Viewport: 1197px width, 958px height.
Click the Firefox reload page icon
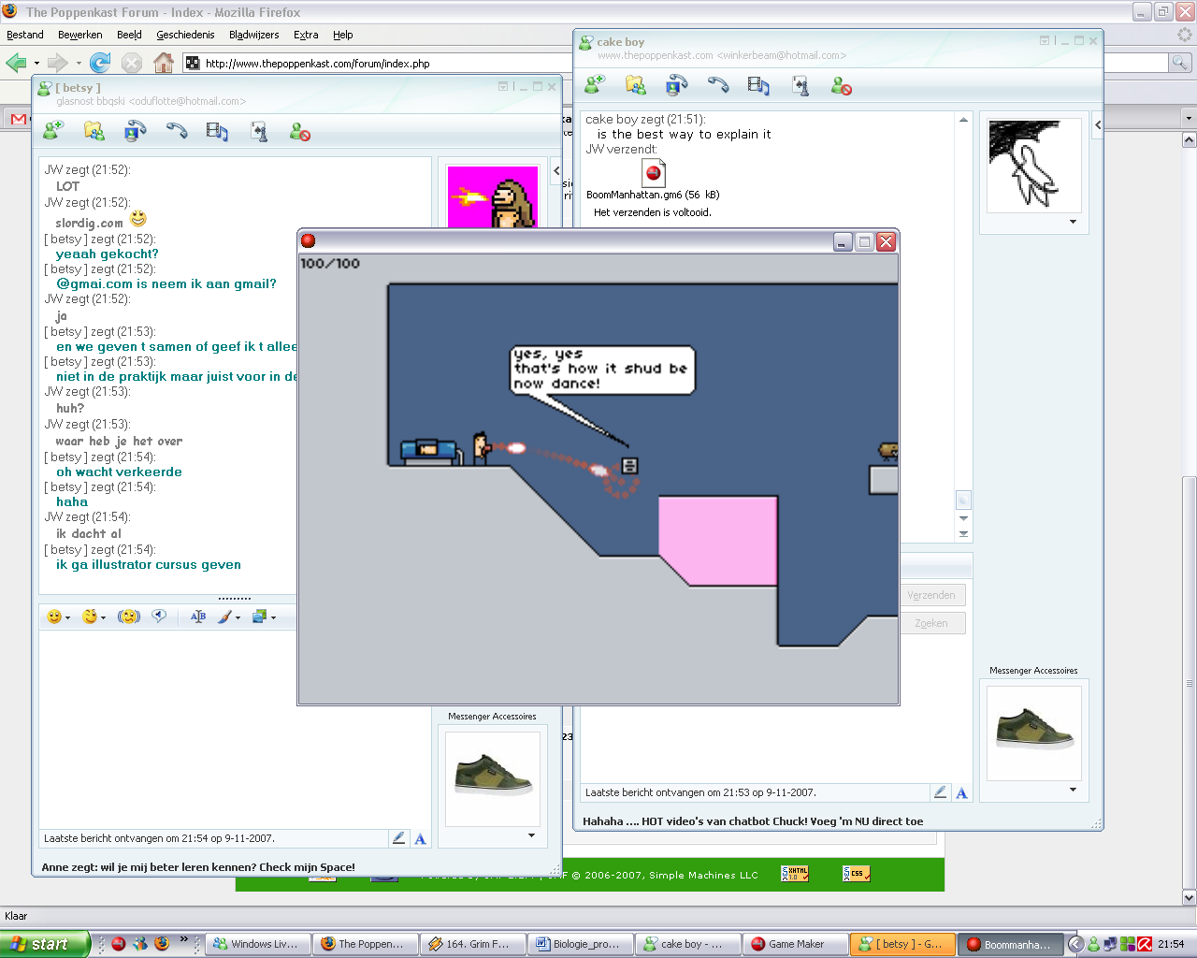100,63
